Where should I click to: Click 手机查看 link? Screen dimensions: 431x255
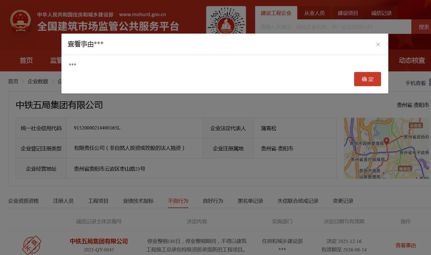tap(415, 83)
